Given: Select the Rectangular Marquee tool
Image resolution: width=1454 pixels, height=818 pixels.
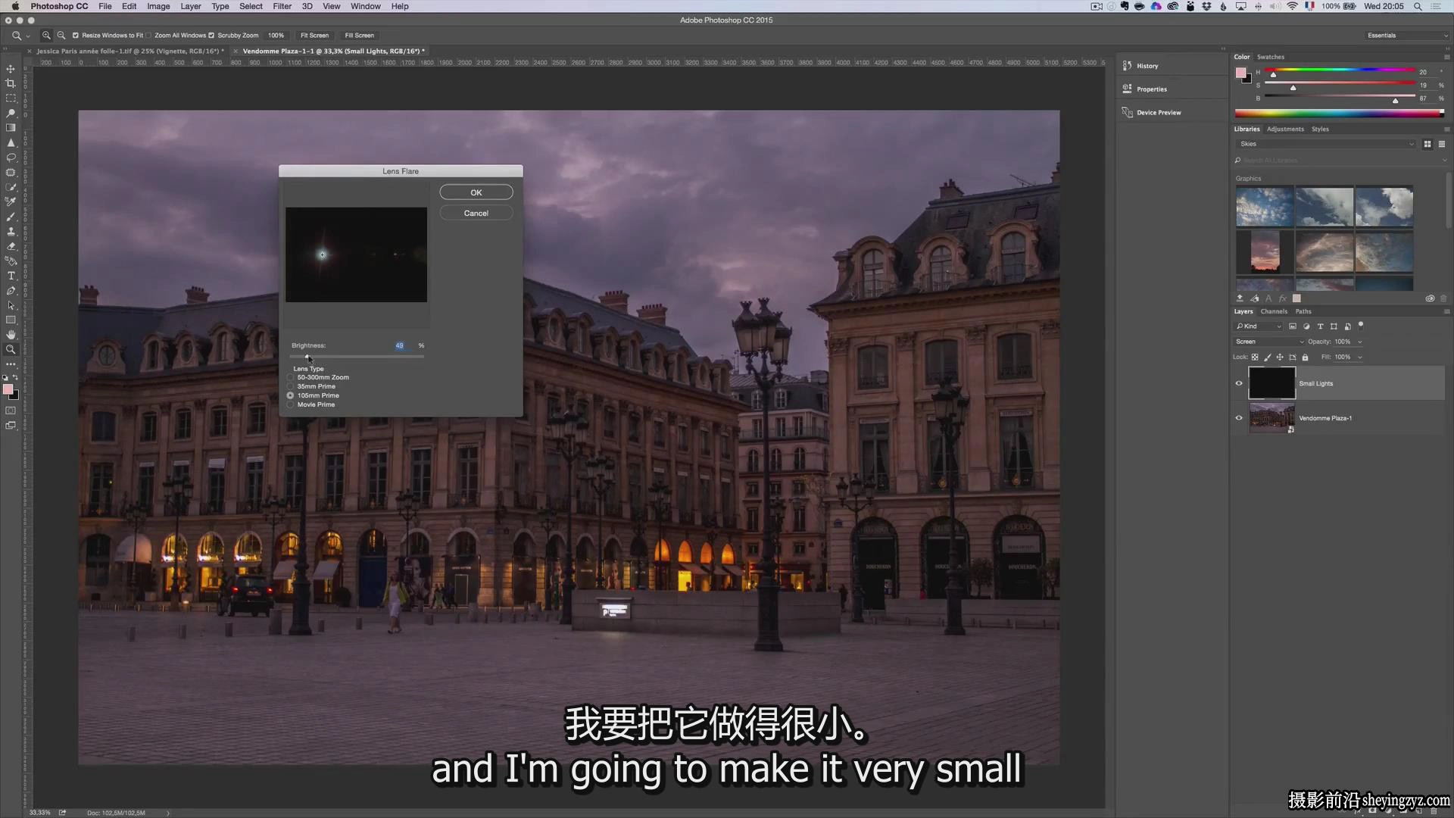Looking at the screenshot, I should (x=11, y=98).
